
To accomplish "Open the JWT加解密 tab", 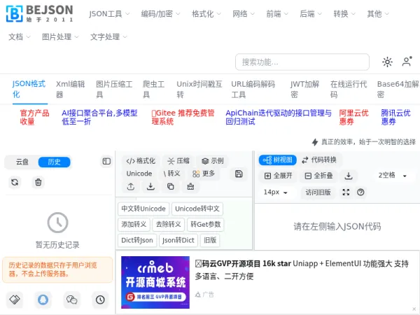I will coord(304,89).
